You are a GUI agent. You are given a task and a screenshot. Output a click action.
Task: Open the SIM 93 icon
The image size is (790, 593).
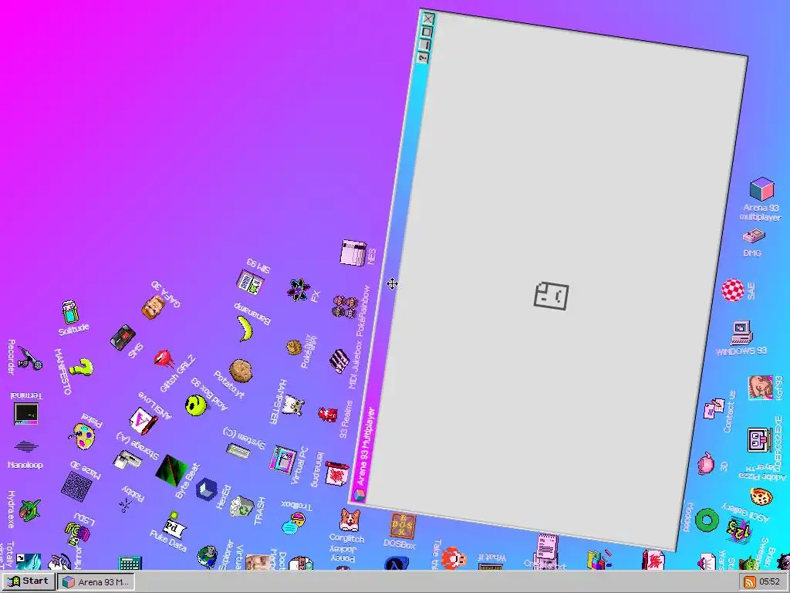pyautogui.click(x=251, y=282)
